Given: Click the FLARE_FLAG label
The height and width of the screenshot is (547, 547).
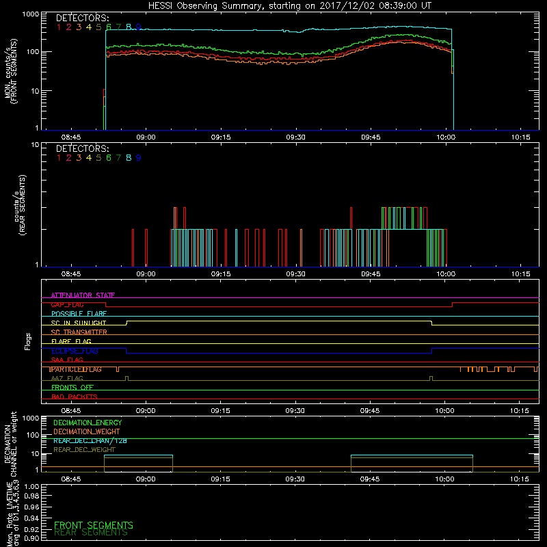Looking at the screenshot, I should (x=71, y=341).
